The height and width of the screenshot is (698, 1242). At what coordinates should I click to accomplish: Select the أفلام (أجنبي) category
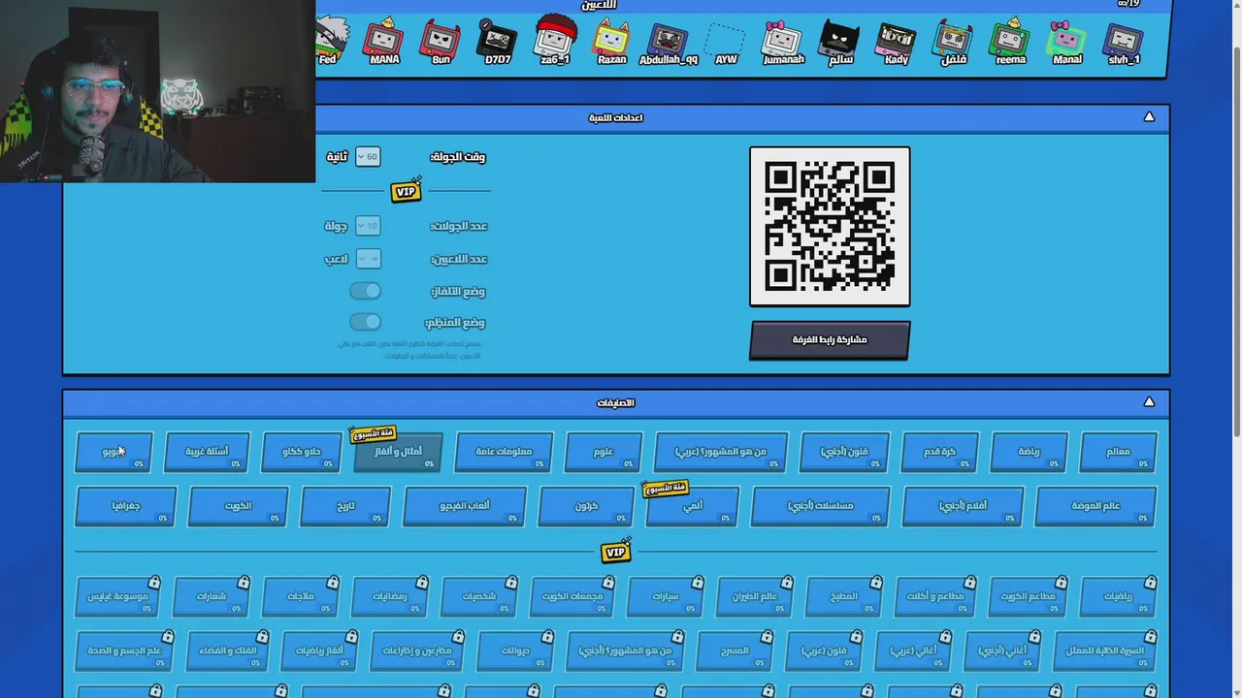point(963,506)
